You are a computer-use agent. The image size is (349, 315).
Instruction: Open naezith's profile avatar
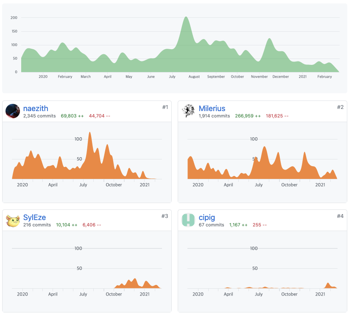[x=13, y=111]
